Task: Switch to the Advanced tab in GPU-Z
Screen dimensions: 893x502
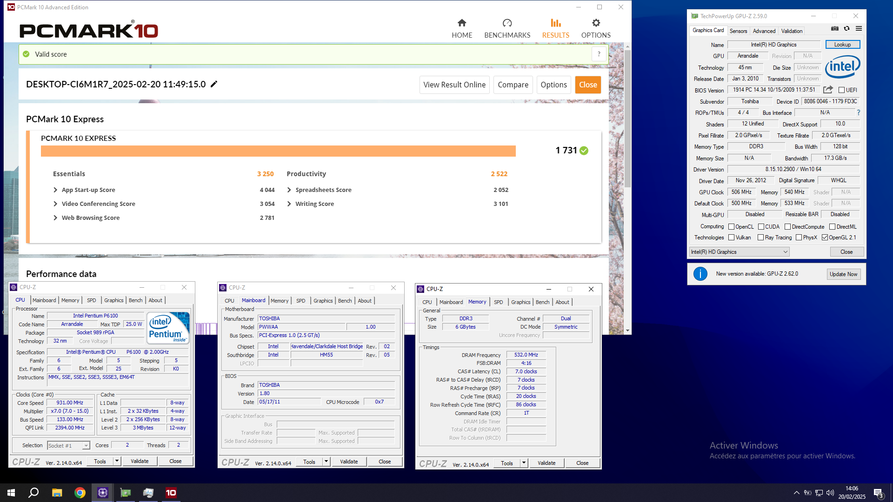Action: pyautogui.click(x=764, y=31)
